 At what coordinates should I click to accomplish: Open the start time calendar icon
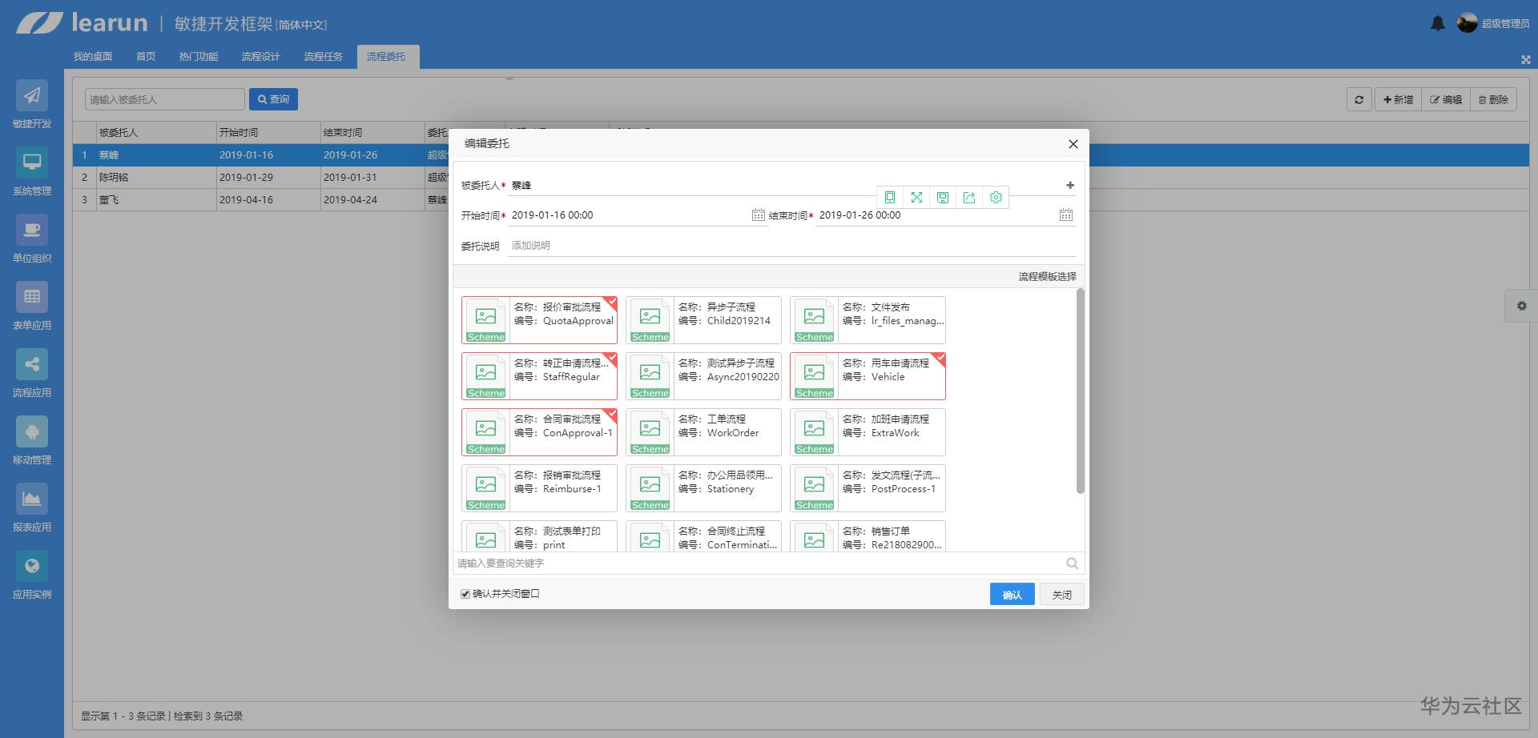coord(758,215)
